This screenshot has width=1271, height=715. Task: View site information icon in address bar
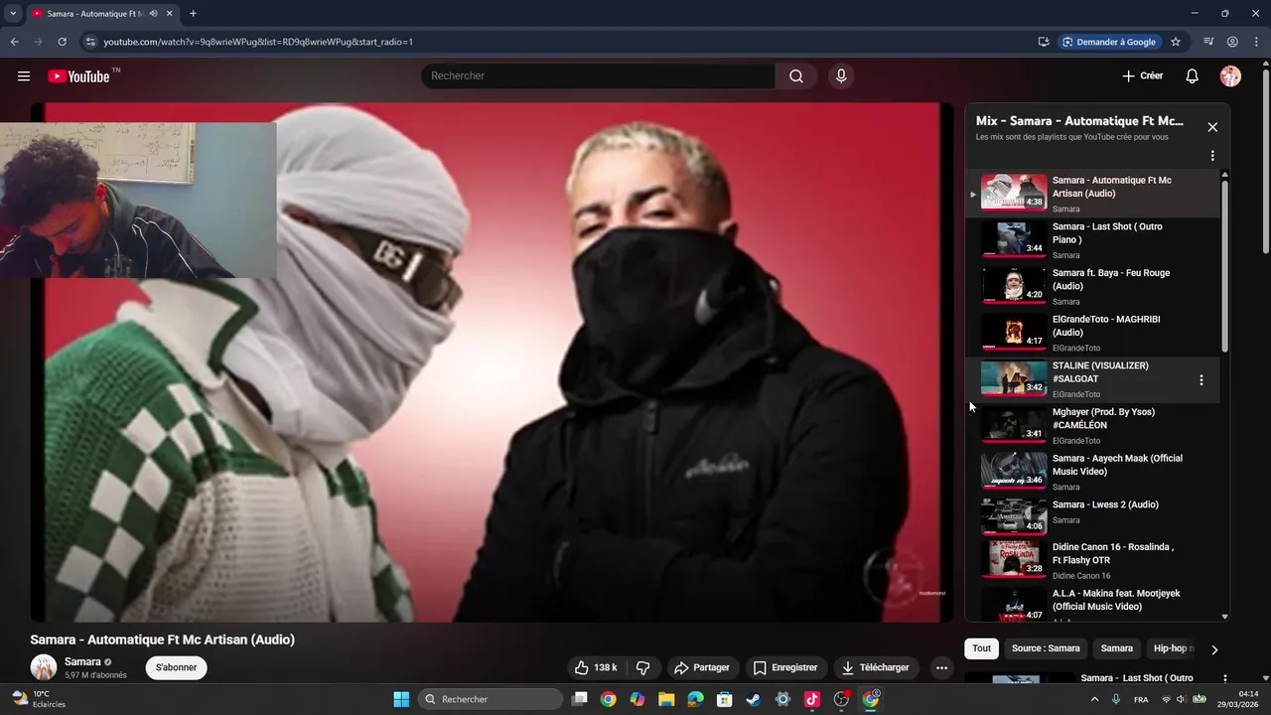point(90,42)
